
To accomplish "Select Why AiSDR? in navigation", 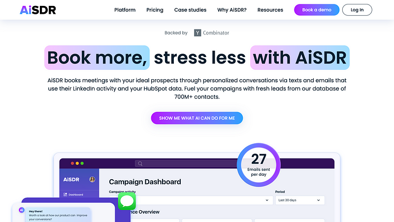I will (232, 10).
